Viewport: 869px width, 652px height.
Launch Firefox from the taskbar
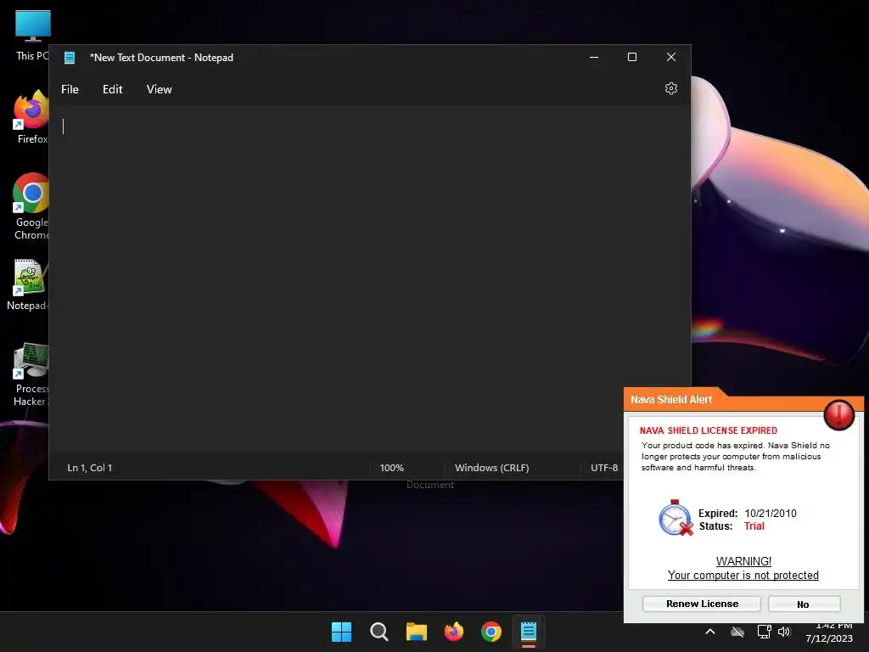tap(454, 632)
